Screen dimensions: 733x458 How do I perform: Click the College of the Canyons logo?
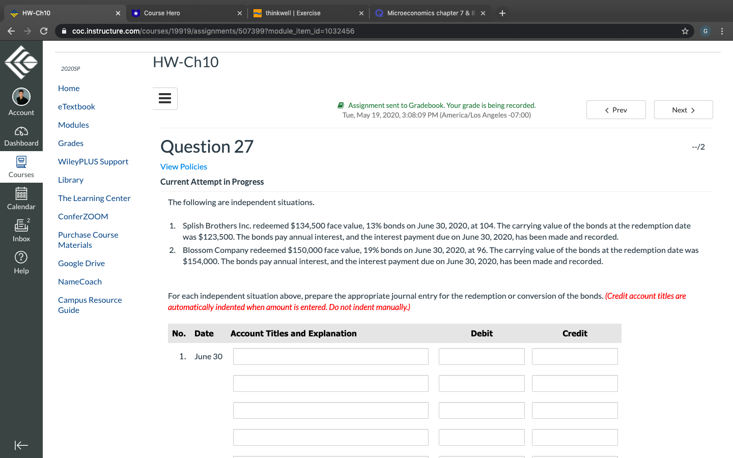21,62
